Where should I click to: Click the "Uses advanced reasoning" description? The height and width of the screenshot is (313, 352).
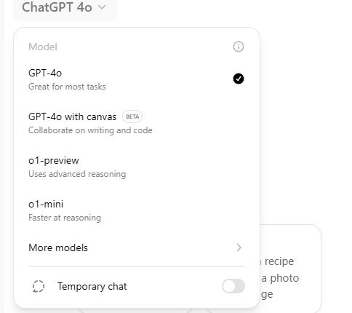click(77, 174)
